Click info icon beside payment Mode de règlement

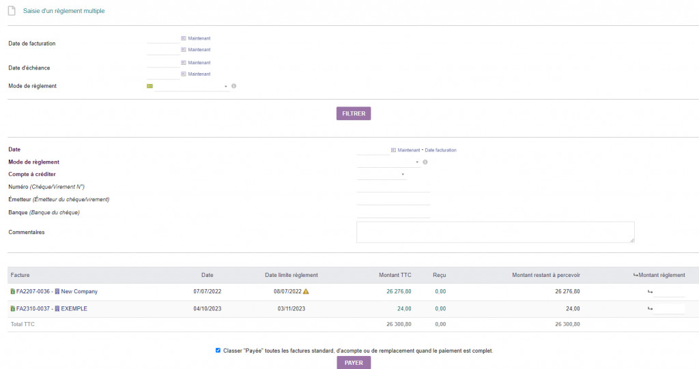click(x=425, y=162)
